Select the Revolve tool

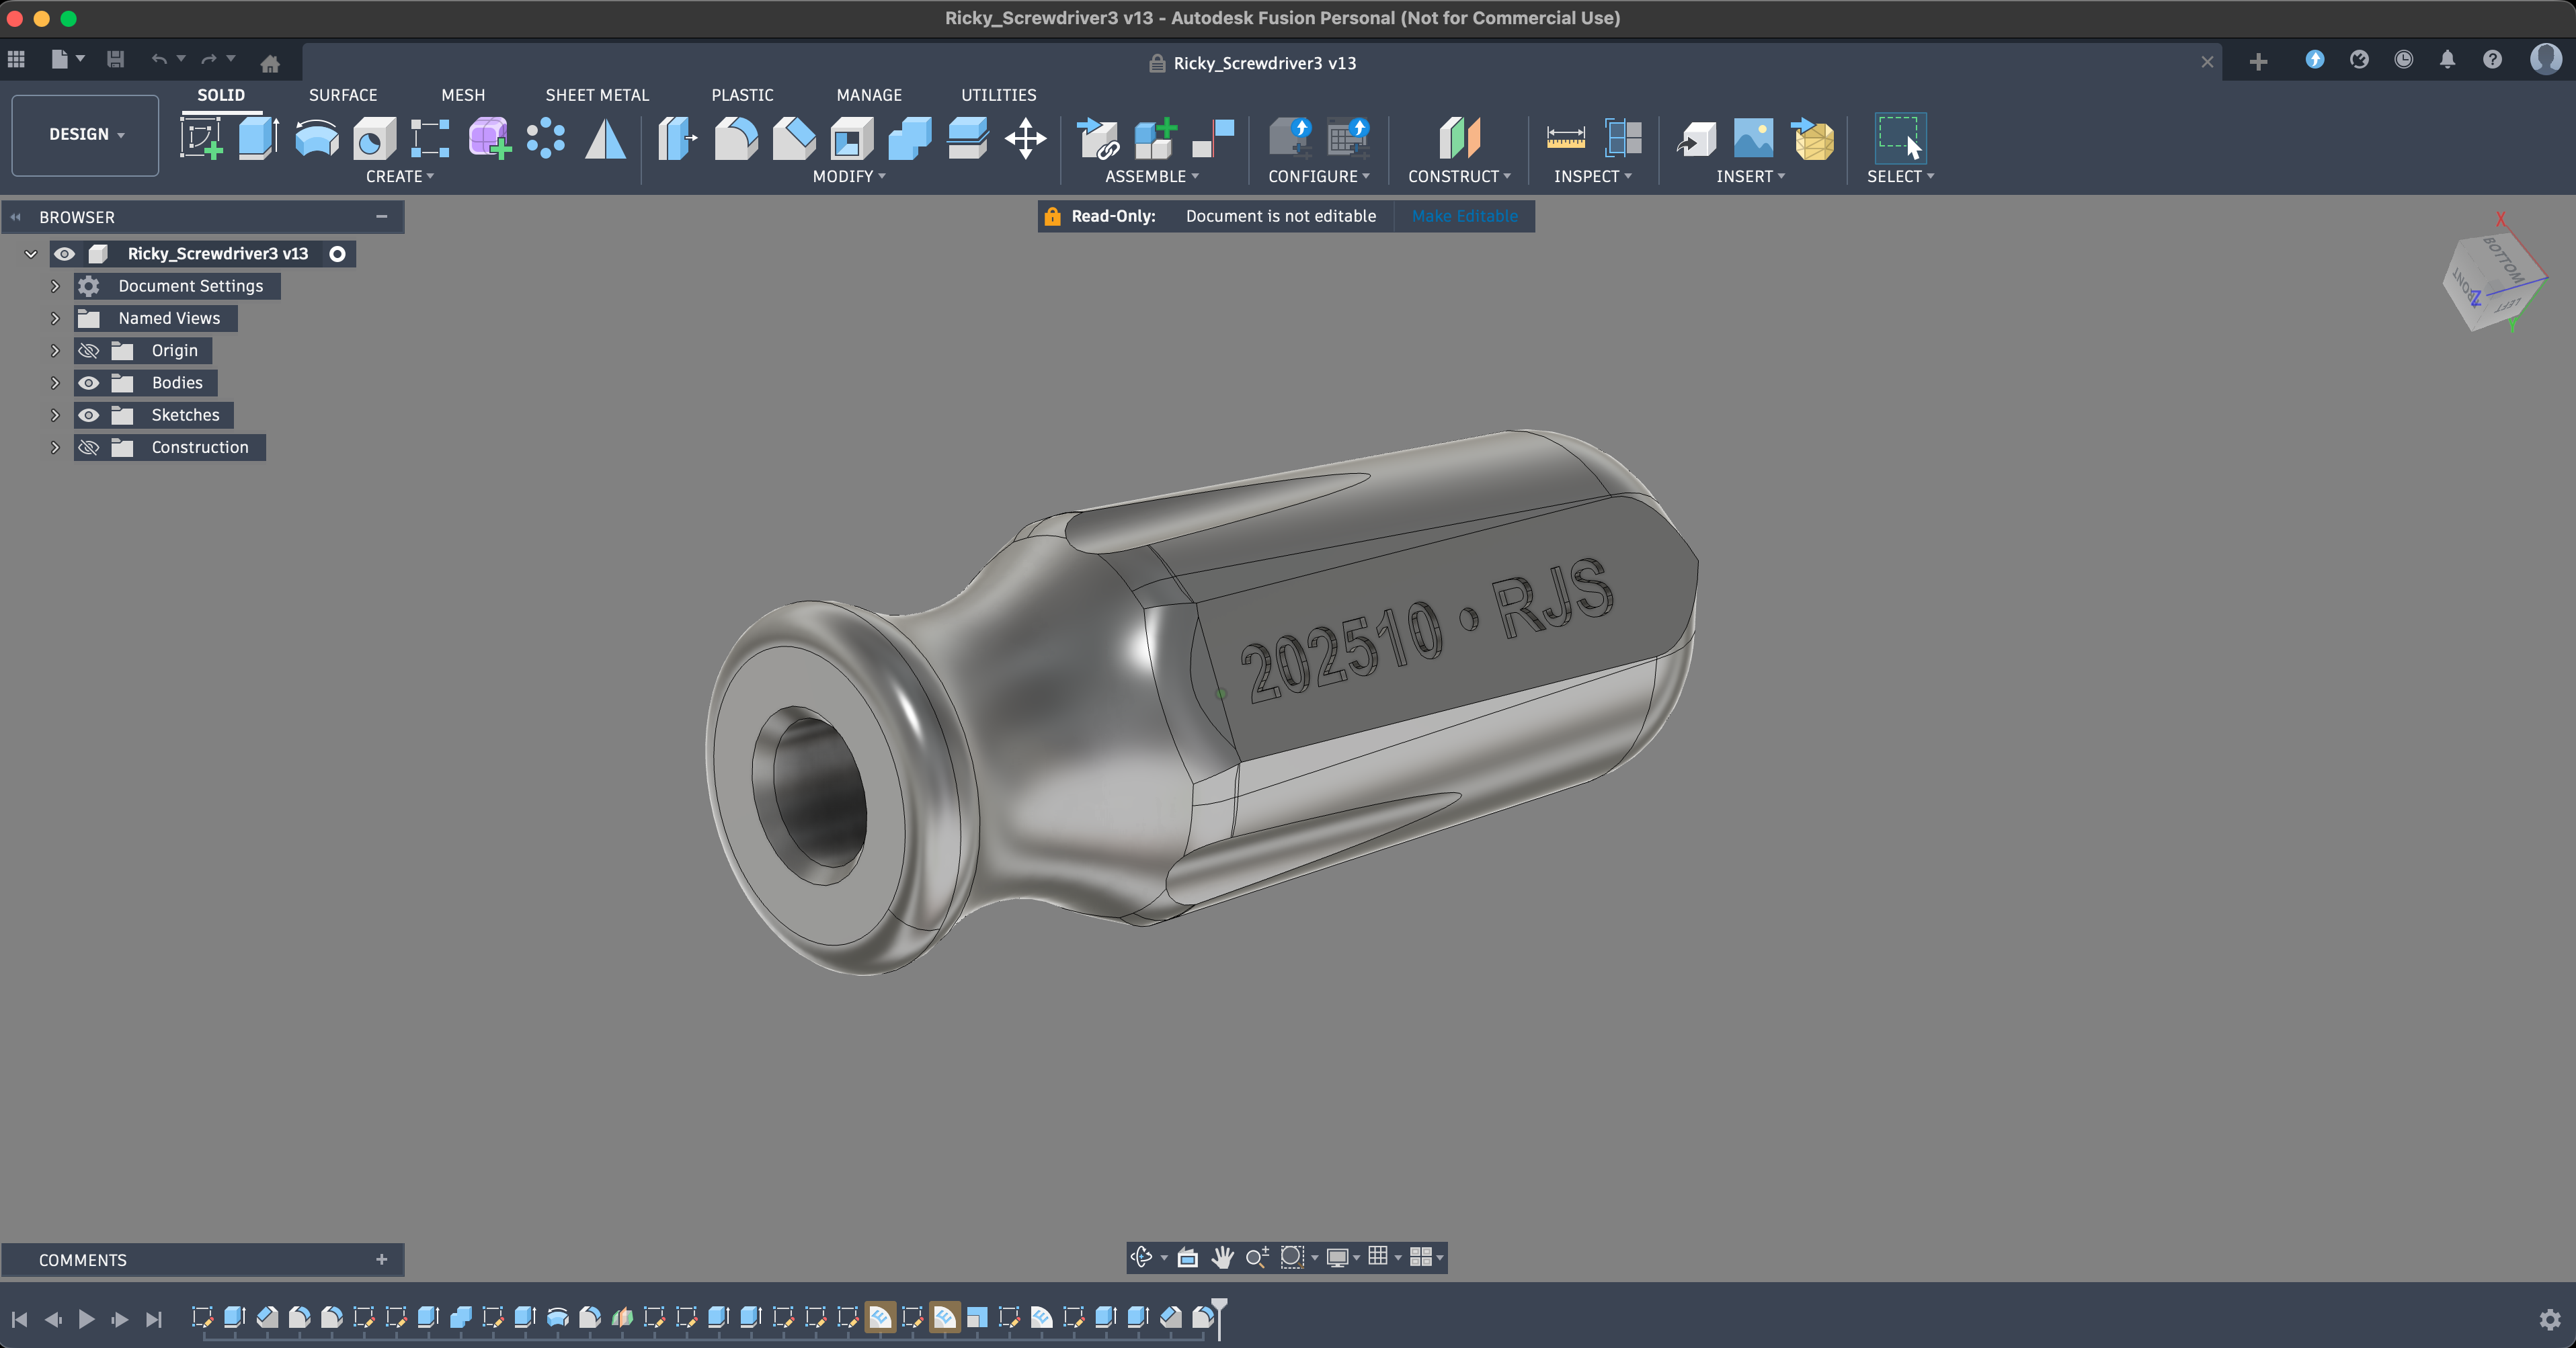click(x=316, y=138)
